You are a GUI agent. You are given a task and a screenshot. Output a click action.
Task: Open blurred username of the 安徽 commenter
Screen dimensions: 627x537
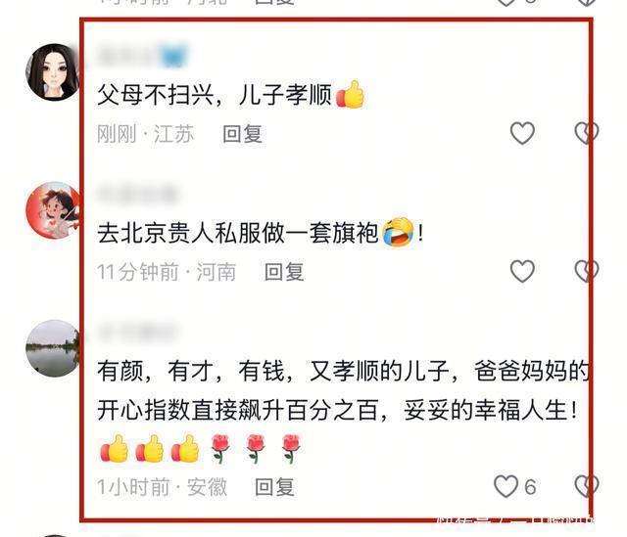pyautogui.click(x=137, y=332)
